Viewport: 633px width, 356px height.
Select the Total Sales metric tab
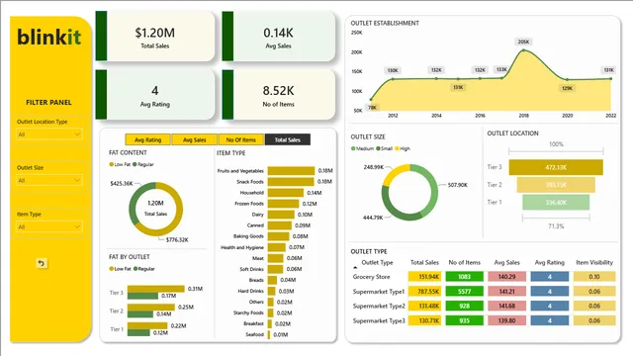tap(288, 139)
